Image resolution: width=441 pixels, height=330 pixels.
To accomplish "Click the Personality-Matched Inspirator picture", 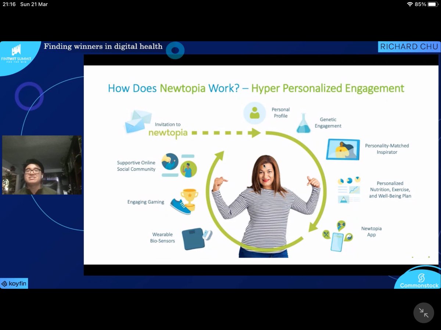I will pos(343,149).
